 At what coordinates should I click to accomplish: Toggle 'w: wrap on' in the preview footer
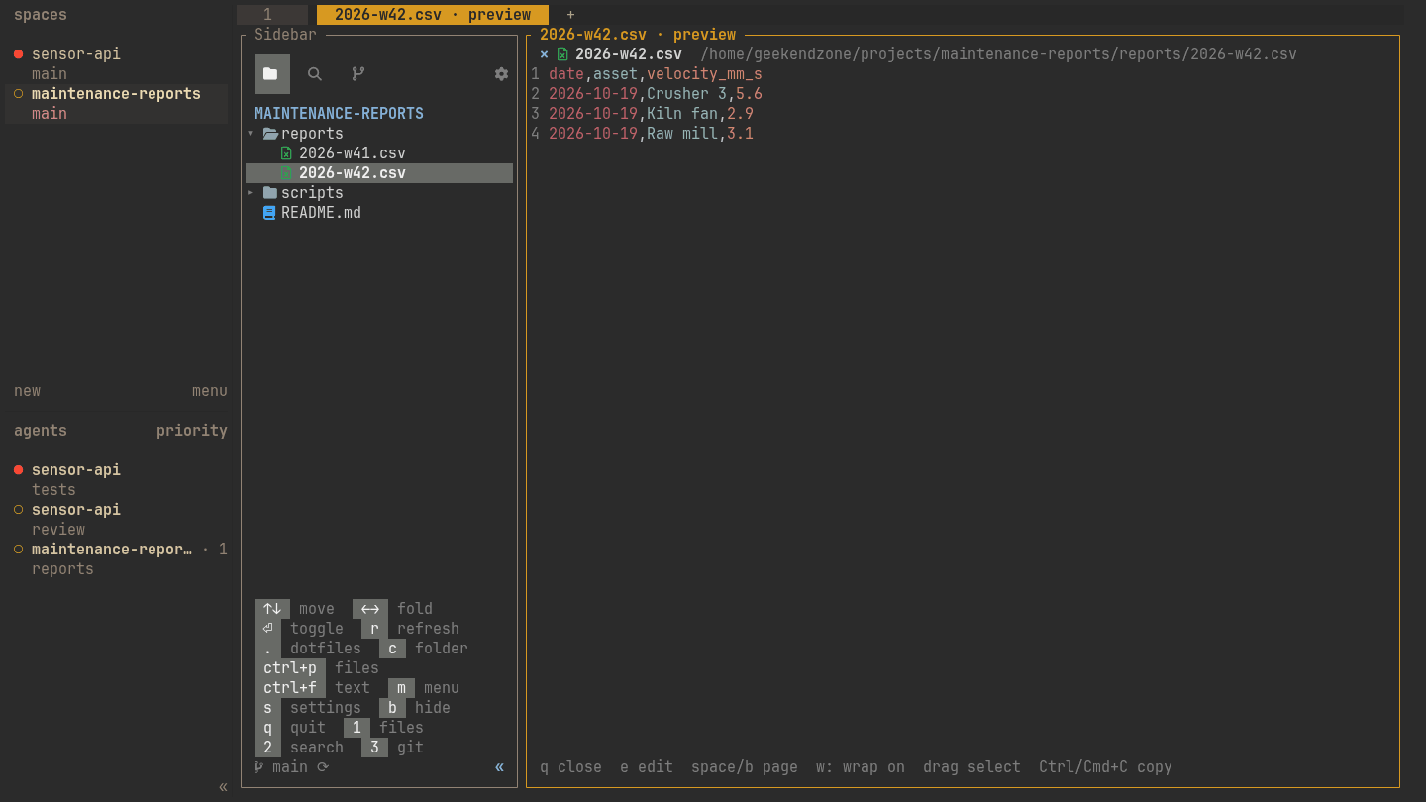(861, 767)
